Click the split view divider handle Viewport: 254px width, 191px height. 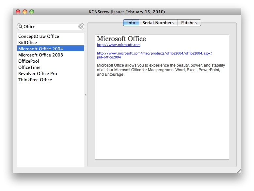point(86,95)
